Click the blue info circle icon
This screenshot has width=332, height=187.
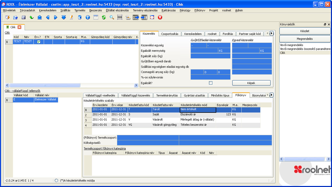(88, 18)
